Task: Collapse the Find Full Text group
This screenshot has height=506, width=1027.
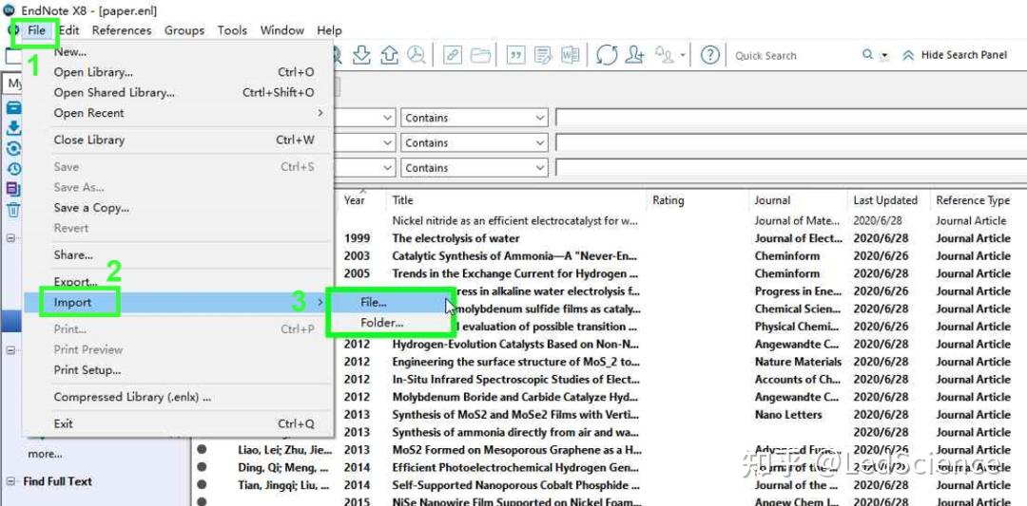Action: pos(10,482)
